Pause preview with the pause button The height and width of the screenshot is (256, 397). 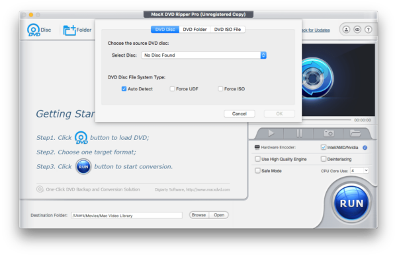coord(299,133)
